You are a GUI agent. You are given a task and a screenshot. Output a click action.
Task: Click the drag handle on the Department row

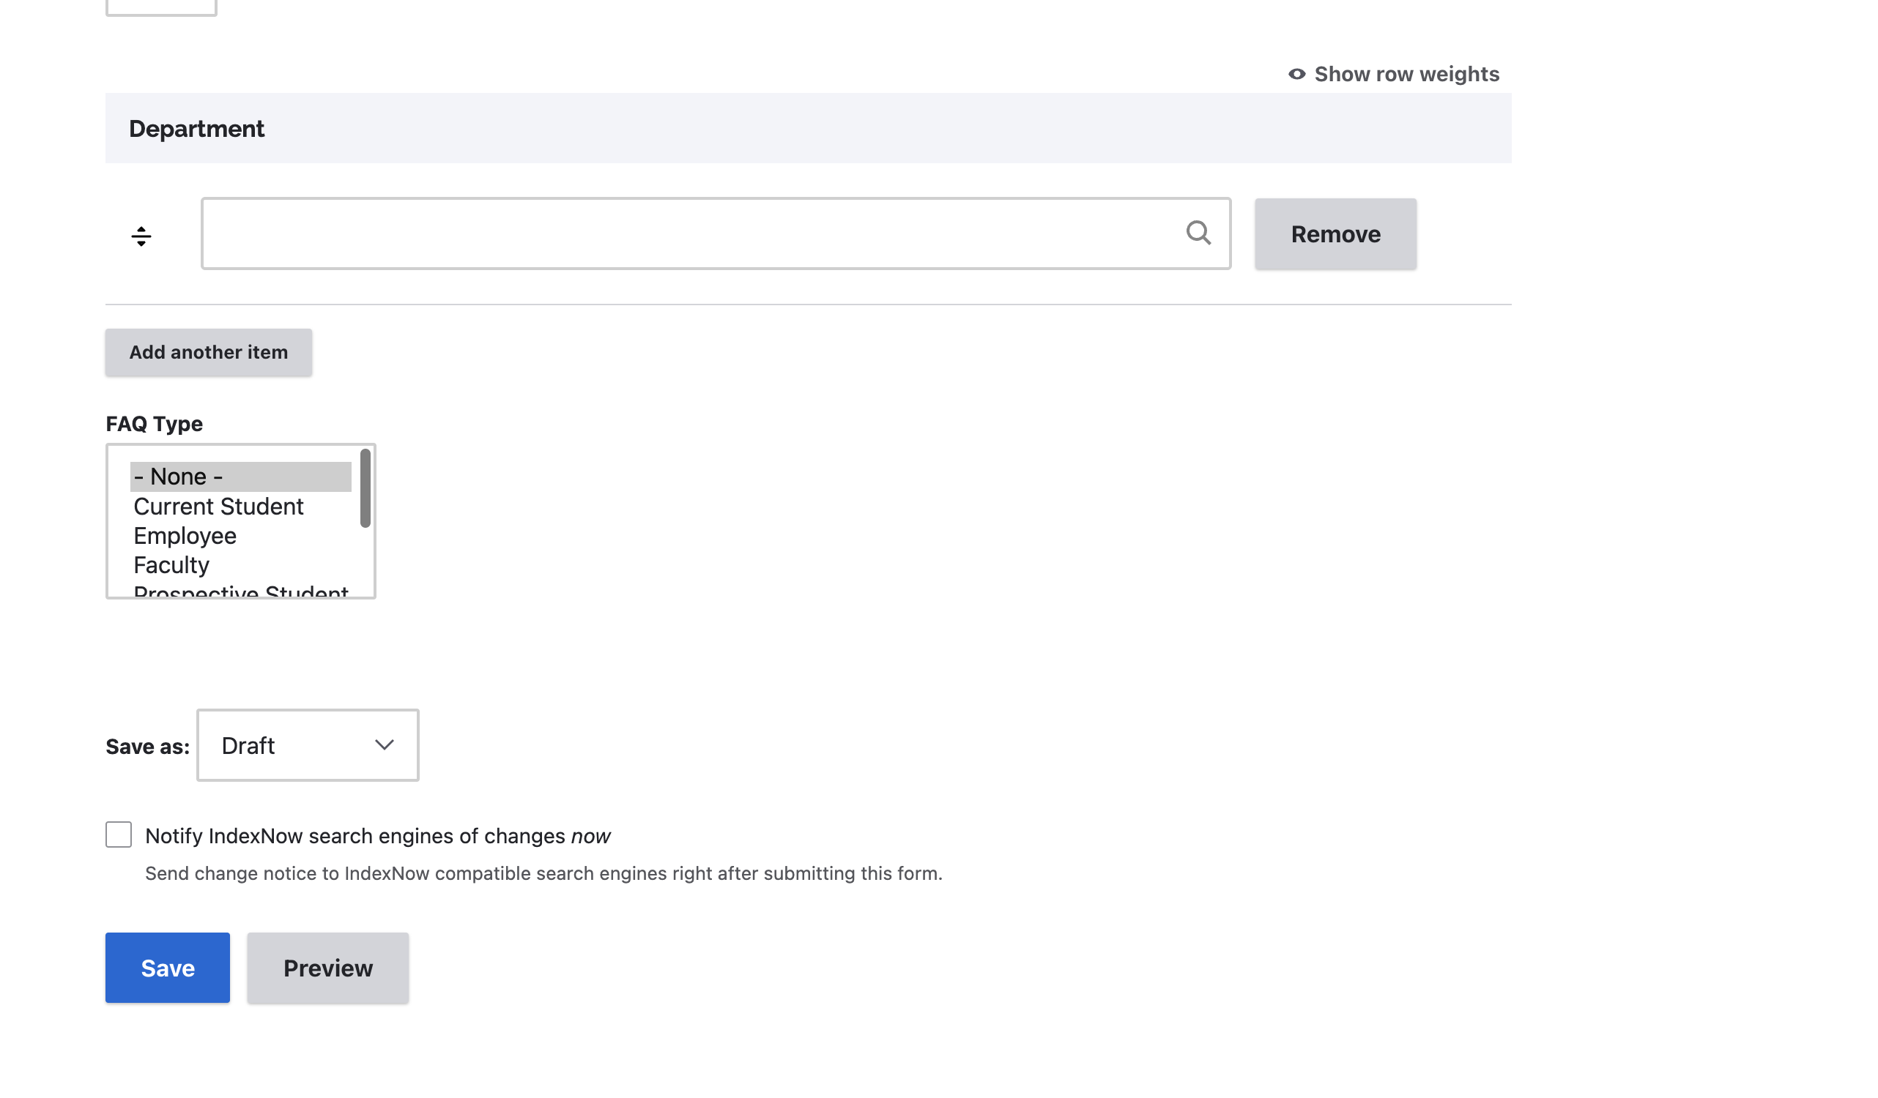point(141,235)
